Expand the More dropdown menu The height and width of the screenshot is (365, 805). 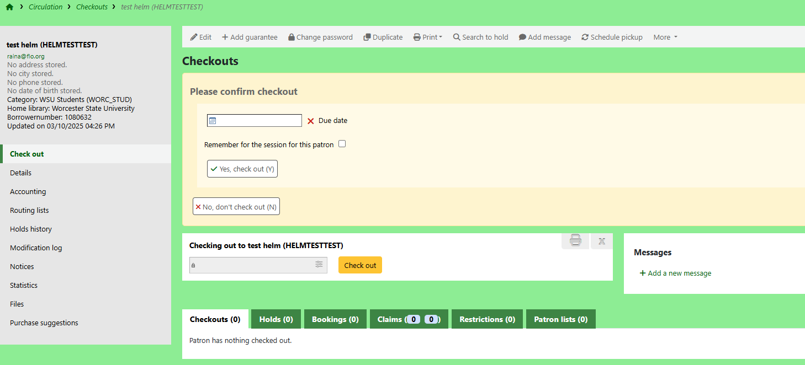pos(665,37)
